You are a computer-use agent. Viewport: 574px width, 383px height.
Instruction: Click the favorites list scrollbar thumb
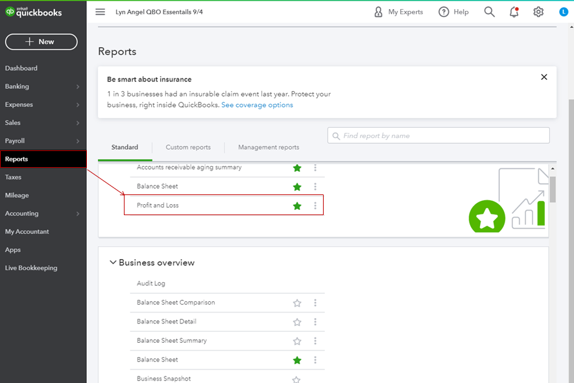click(553, 189)
